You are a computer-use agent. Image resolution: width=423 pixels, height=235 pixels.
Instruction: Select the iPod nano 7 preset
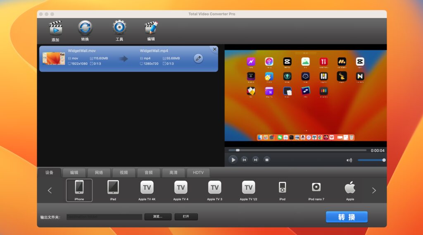point(316,190)
